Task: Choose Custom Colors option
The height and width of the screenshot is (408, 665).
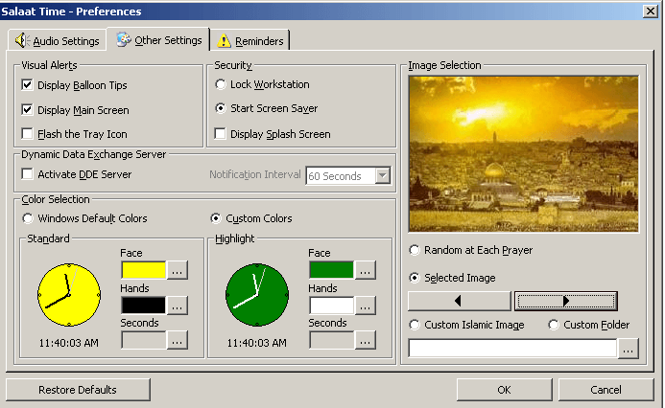Action: click(216, 218)
